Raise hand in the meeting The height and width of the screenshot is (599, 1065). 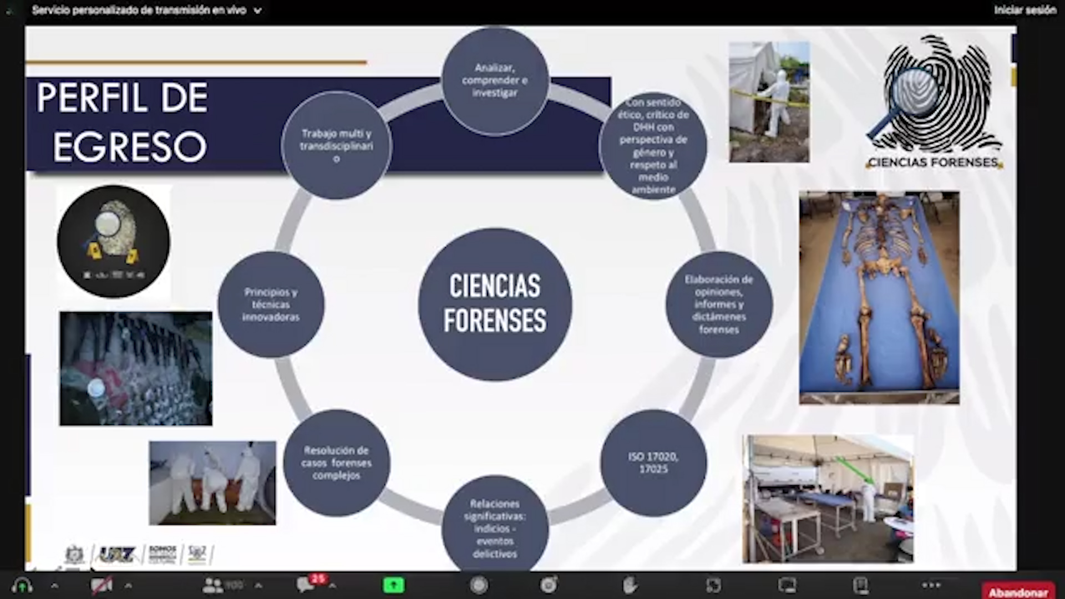pyautogui.click(x=630, y=585)
